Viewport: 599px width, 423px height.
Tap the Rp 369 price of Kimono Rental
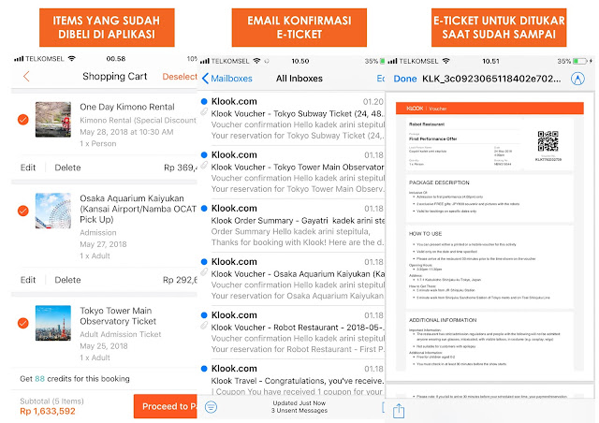[181, 168]
